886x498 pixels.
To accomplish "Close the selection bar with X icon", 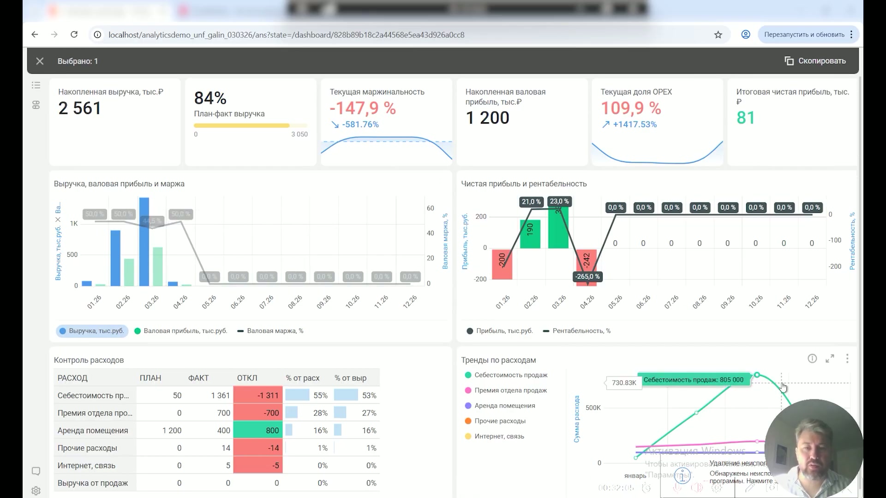I will pos(40,61).
